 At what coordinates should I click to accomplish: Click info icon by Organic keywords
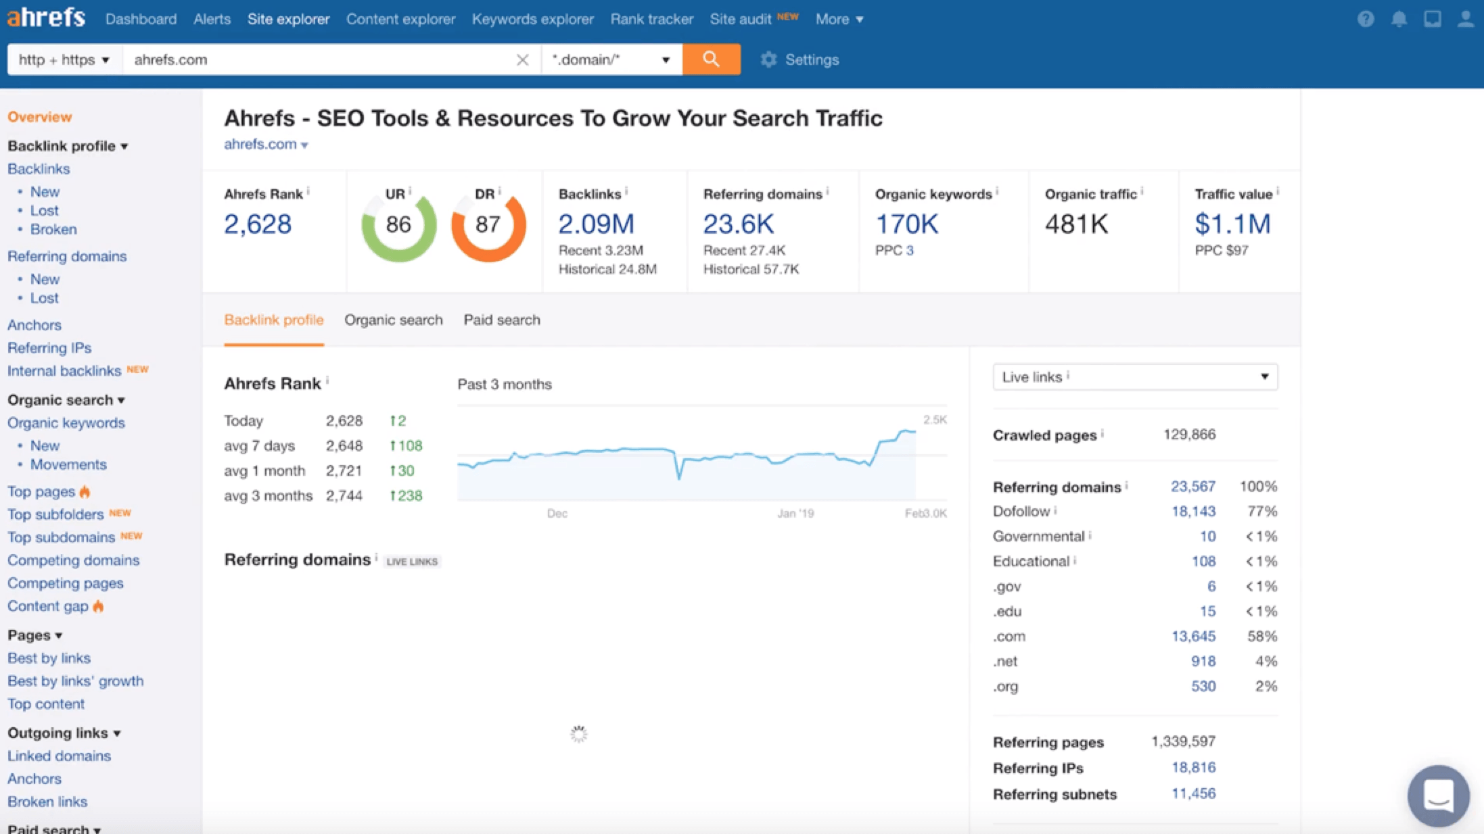click(997, 191)
